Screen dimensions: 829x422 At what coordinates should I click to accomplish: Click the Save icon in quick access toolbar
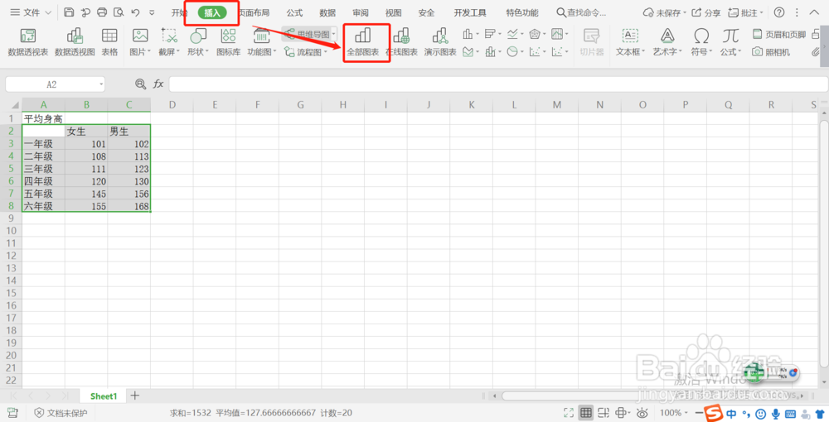pyautogui.click(x=69, y=12)
